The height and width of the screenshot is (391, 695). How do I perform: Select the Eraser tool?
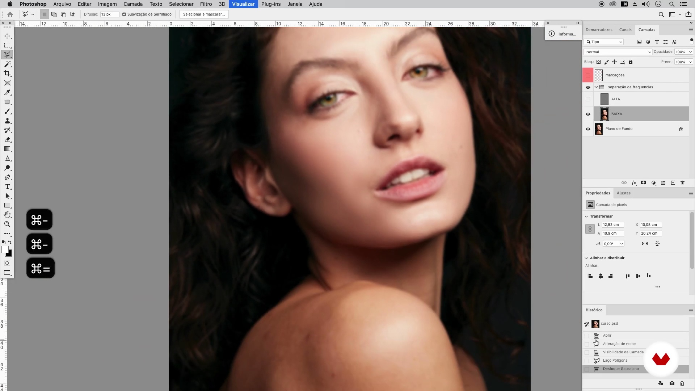point(7,139)
